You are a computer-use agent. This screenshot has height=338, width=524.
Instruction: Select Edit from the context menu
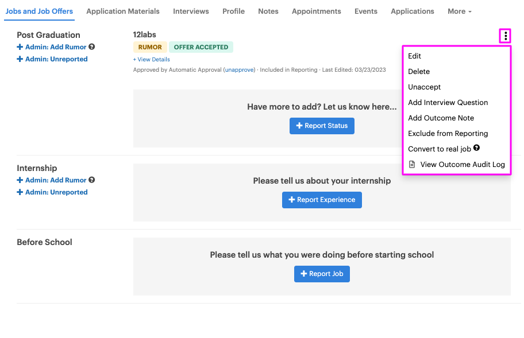coord(414,56)
